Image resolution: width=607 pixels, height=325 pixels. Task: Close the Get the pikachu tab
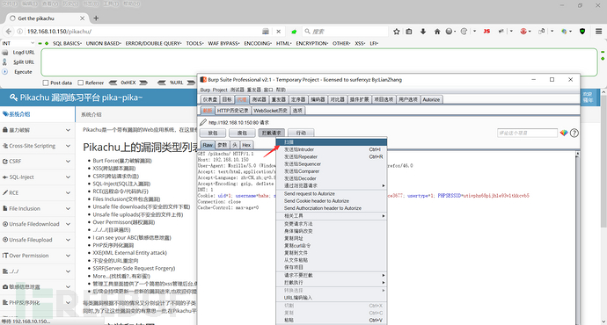[x=82, y=18]
